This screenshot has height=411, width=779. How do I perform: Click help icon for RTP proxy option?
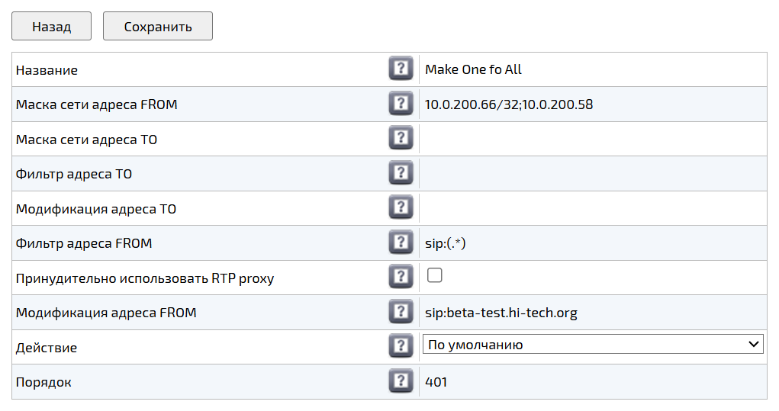pos(401,278)
